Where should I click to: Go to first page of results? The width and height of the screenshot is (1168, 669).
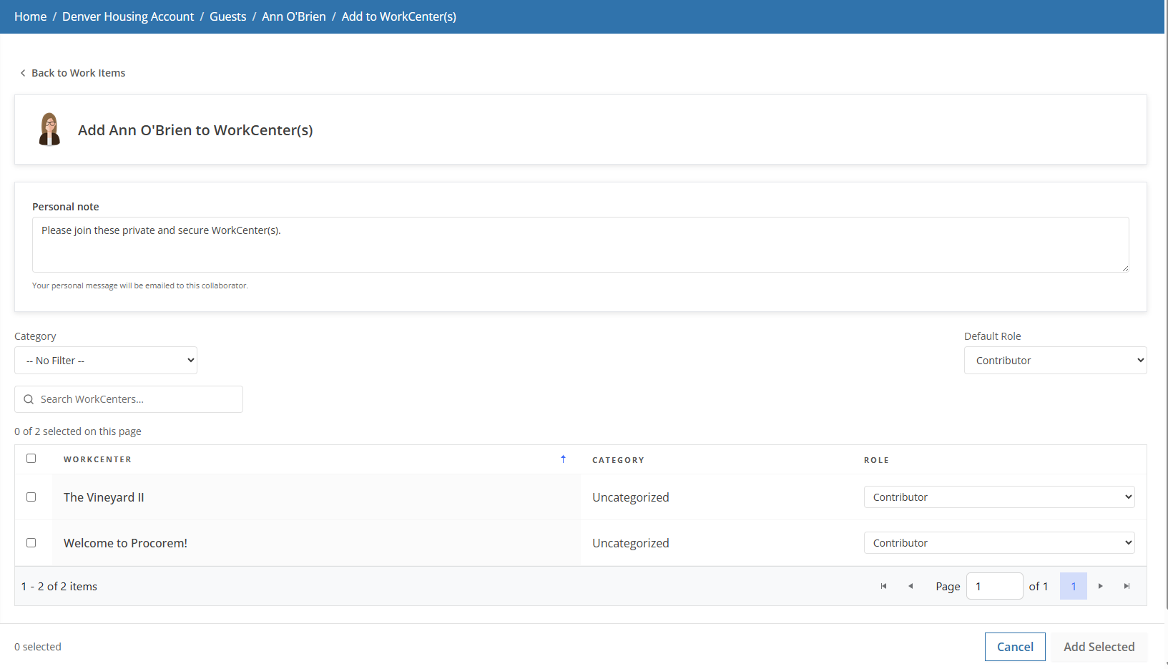point(883,586)
